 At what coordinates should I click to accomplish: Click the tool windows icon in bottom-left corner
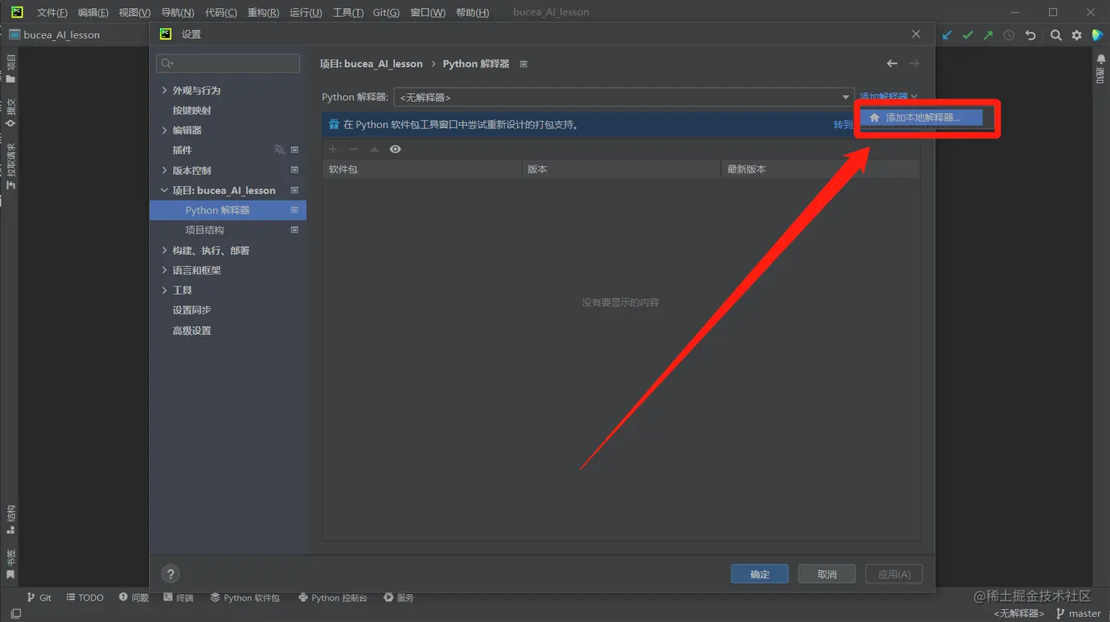pyautogui.click(x=16, y=613)
